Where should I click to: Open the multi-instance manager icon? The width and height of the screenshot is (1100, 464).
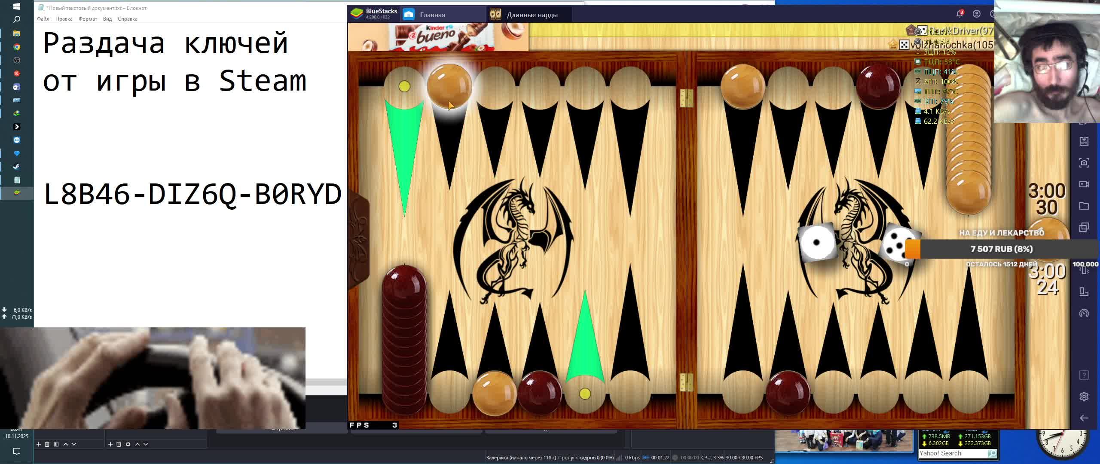1084,227
